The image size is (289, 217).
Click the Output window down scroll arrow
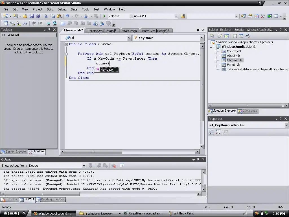(x=204, y=189)
